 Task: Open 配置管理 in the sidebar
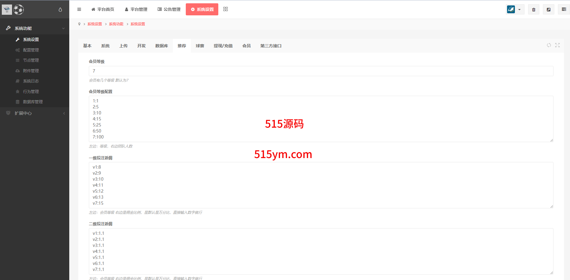(31, 50)
